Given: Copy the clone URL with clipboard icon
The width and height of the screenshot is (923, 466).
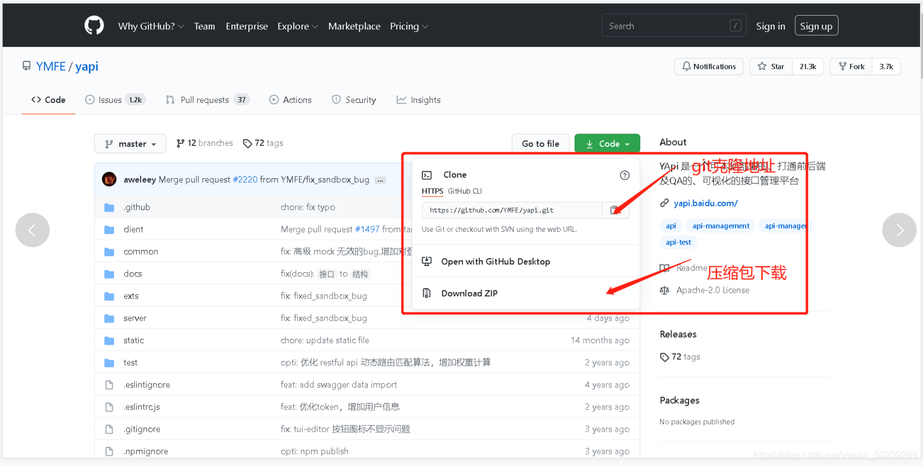Looking at the screenshot, I should [615, 210].
